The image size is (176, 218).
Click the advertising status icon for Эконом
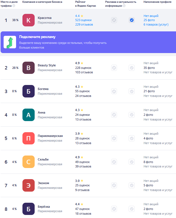pos(114,185)
